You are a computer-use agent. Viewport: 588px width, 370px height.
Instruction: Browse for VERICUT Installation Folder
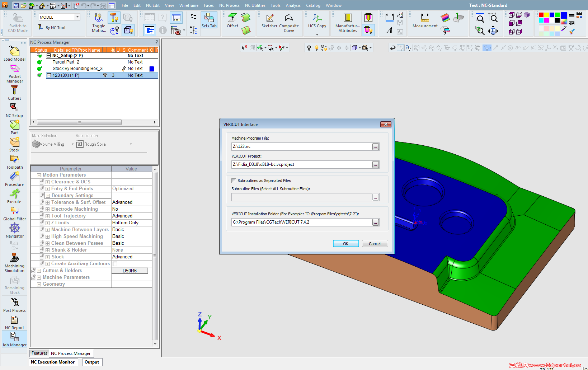[x=376, y=223]
